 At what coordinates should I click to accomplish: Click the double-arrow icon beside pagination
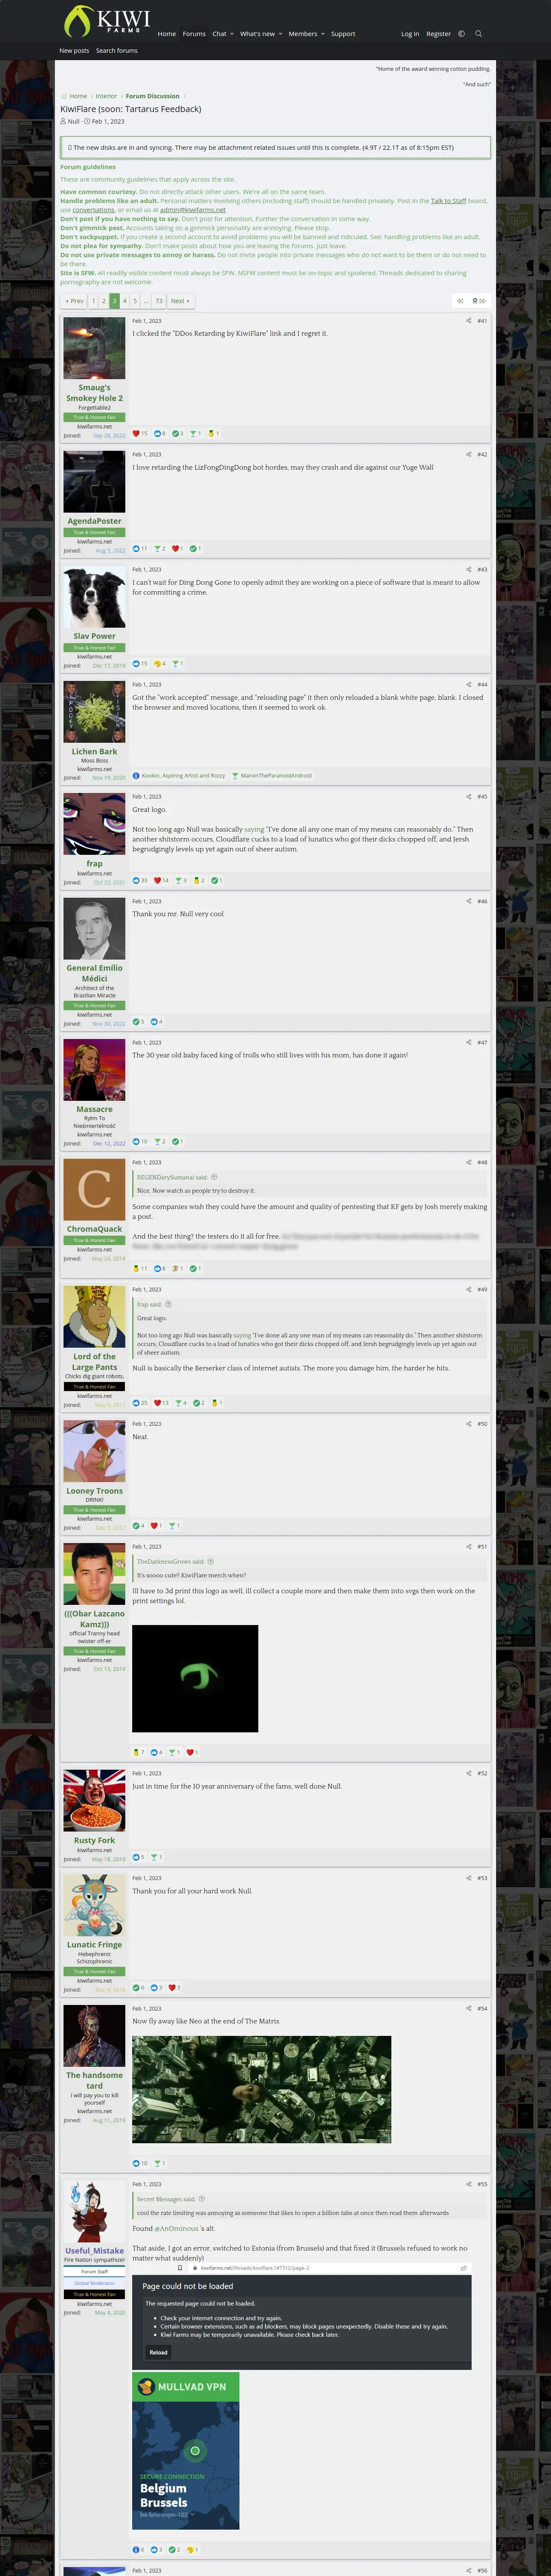tap(460, 301)
